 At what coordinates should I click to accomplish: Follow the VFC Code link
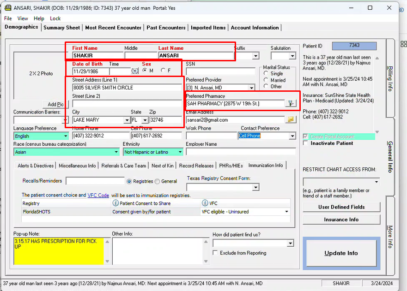98,196
